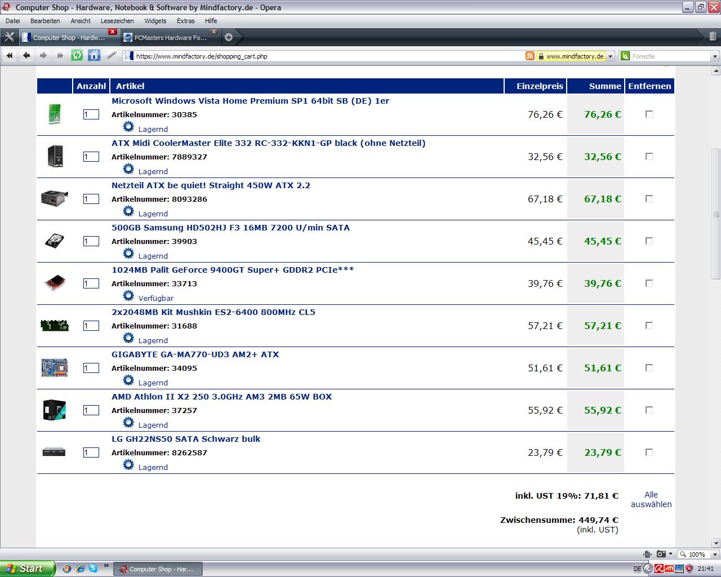Viewport: 721px width, 577px height.
Task: Tick remove checkbox for Palit GeForce 9400GT
Action: pos(649,283)
